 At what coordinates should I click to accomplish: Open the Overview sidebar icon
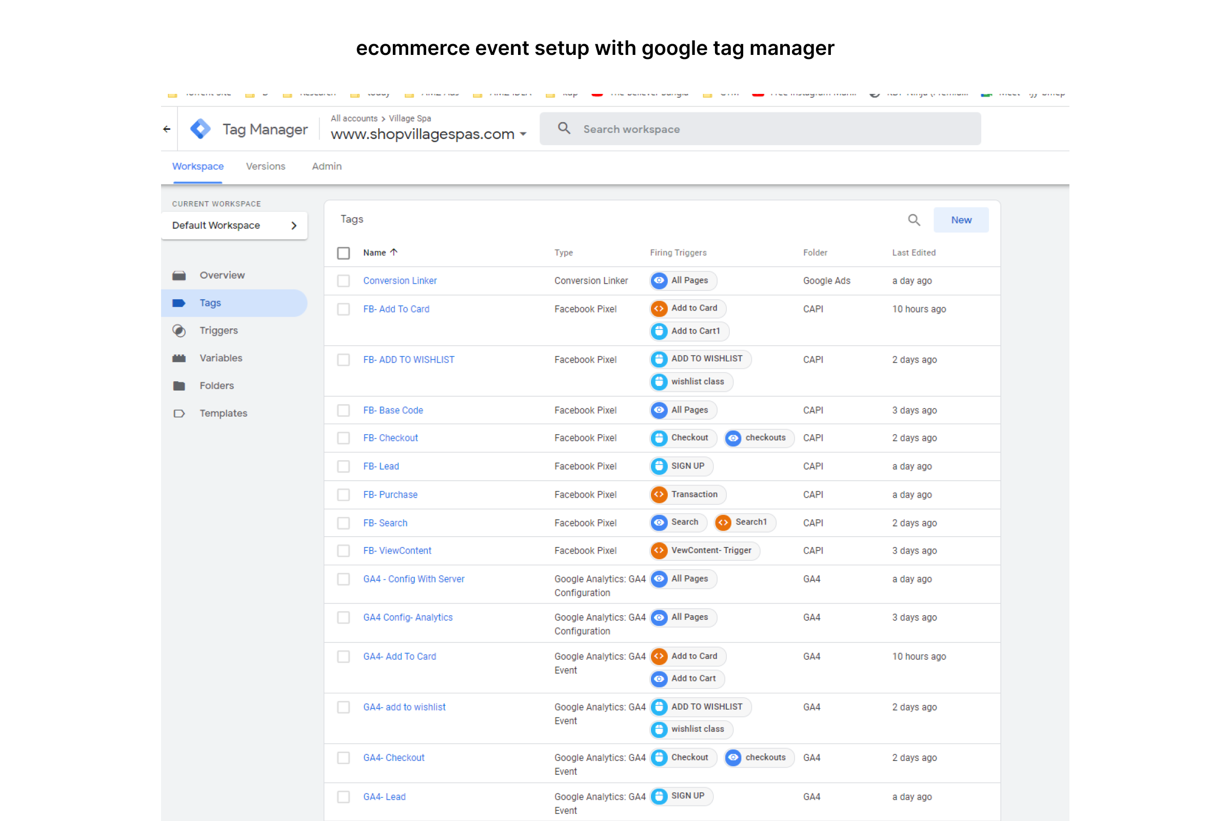click(x=180, y=276)
